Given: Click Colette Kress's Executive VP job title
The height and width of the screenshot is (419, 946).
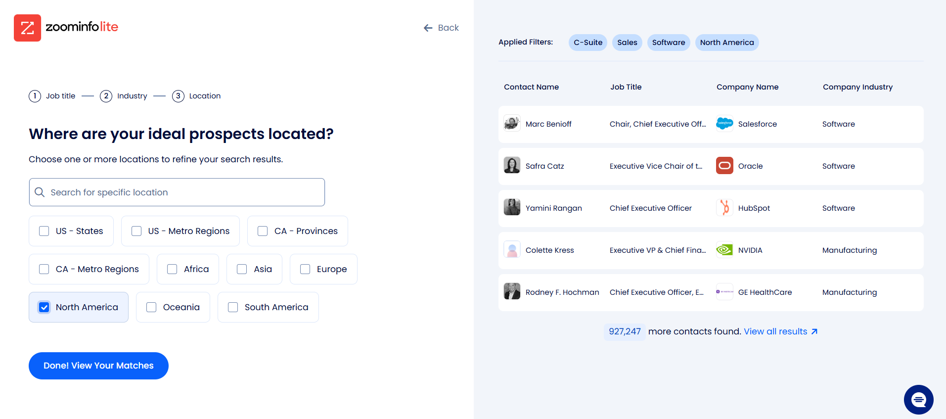Looking at the screenshot, I should [x=658, y=250].
